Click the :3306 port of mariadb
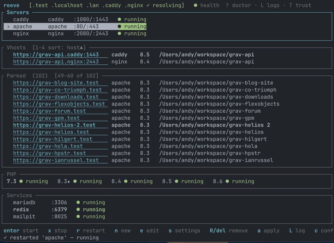This screenshot has height=243, width=334. point(59,202)
